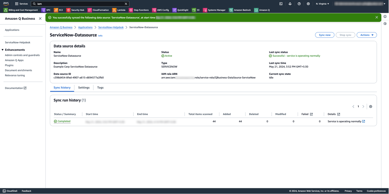
Task: Open the Services grid menu
Action: [21, 4]
